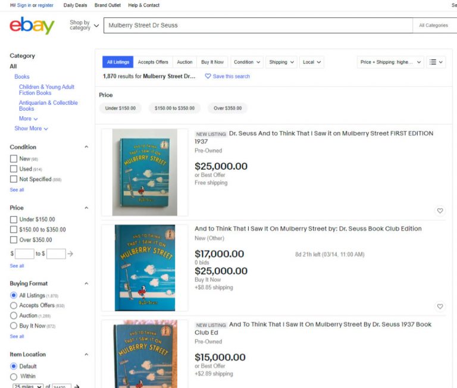The height and width of the screenshot is (388, 457).
Task: Select the Auction radio button
Action: [x=14, y=315]
